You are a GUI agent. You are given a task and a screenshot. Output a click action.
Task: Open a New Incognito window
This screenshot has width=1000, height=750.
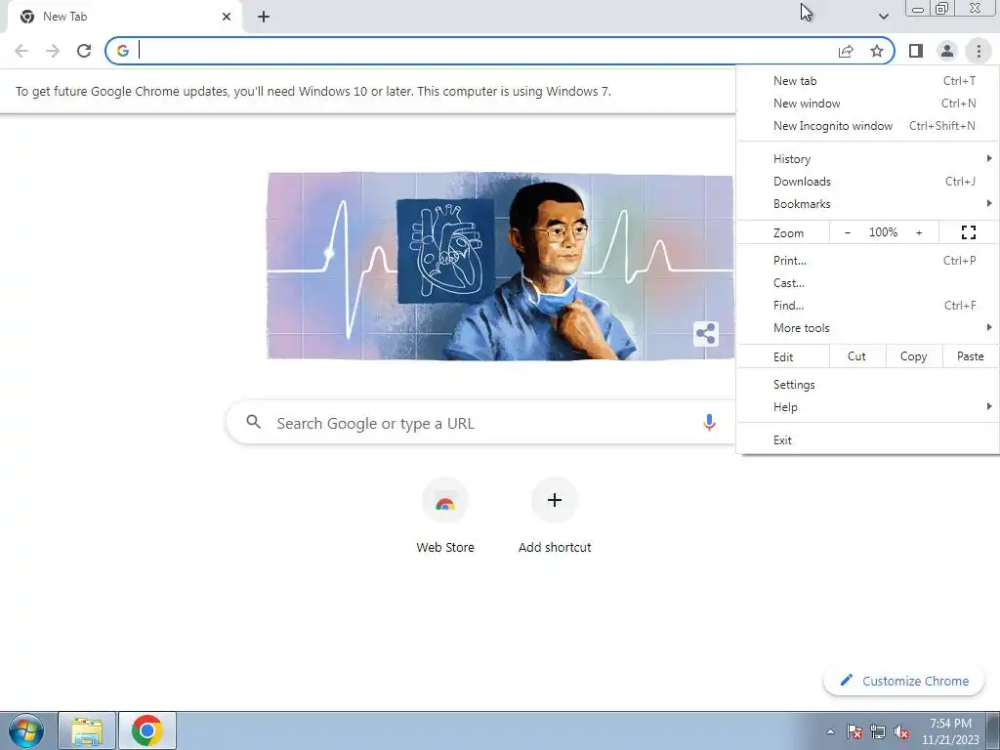[x=868, y=126]
